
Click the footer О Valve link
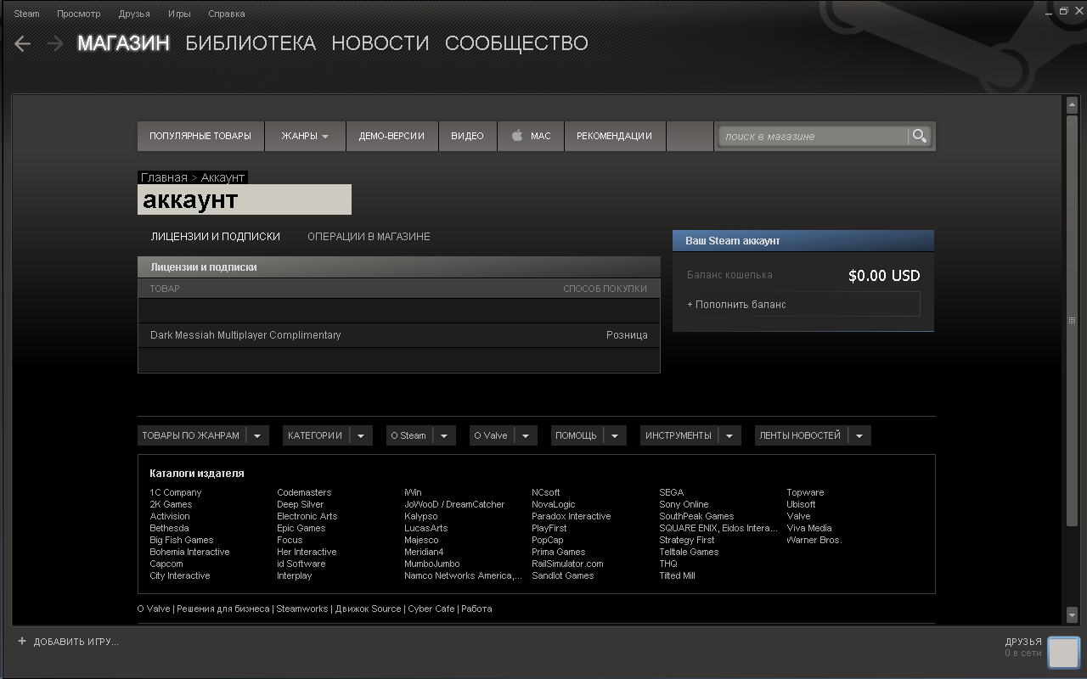pyautogui.click(x=154, y=609)
